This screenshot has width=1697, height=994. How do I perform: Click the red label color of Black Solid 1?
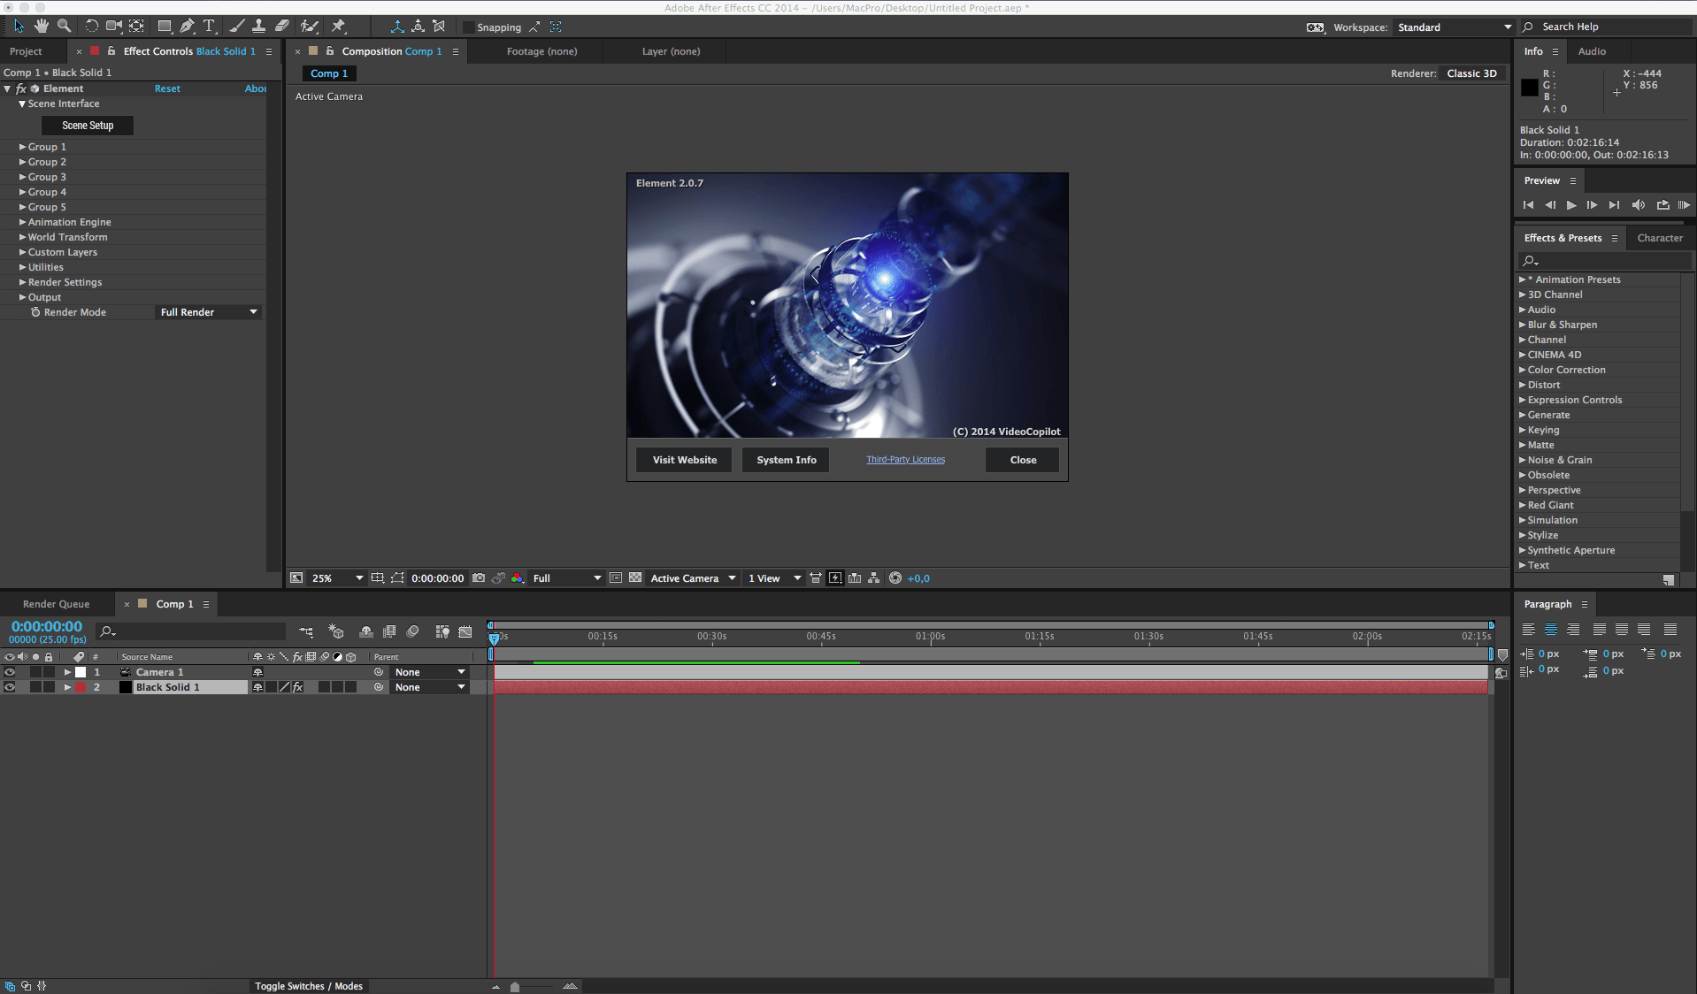81,687
